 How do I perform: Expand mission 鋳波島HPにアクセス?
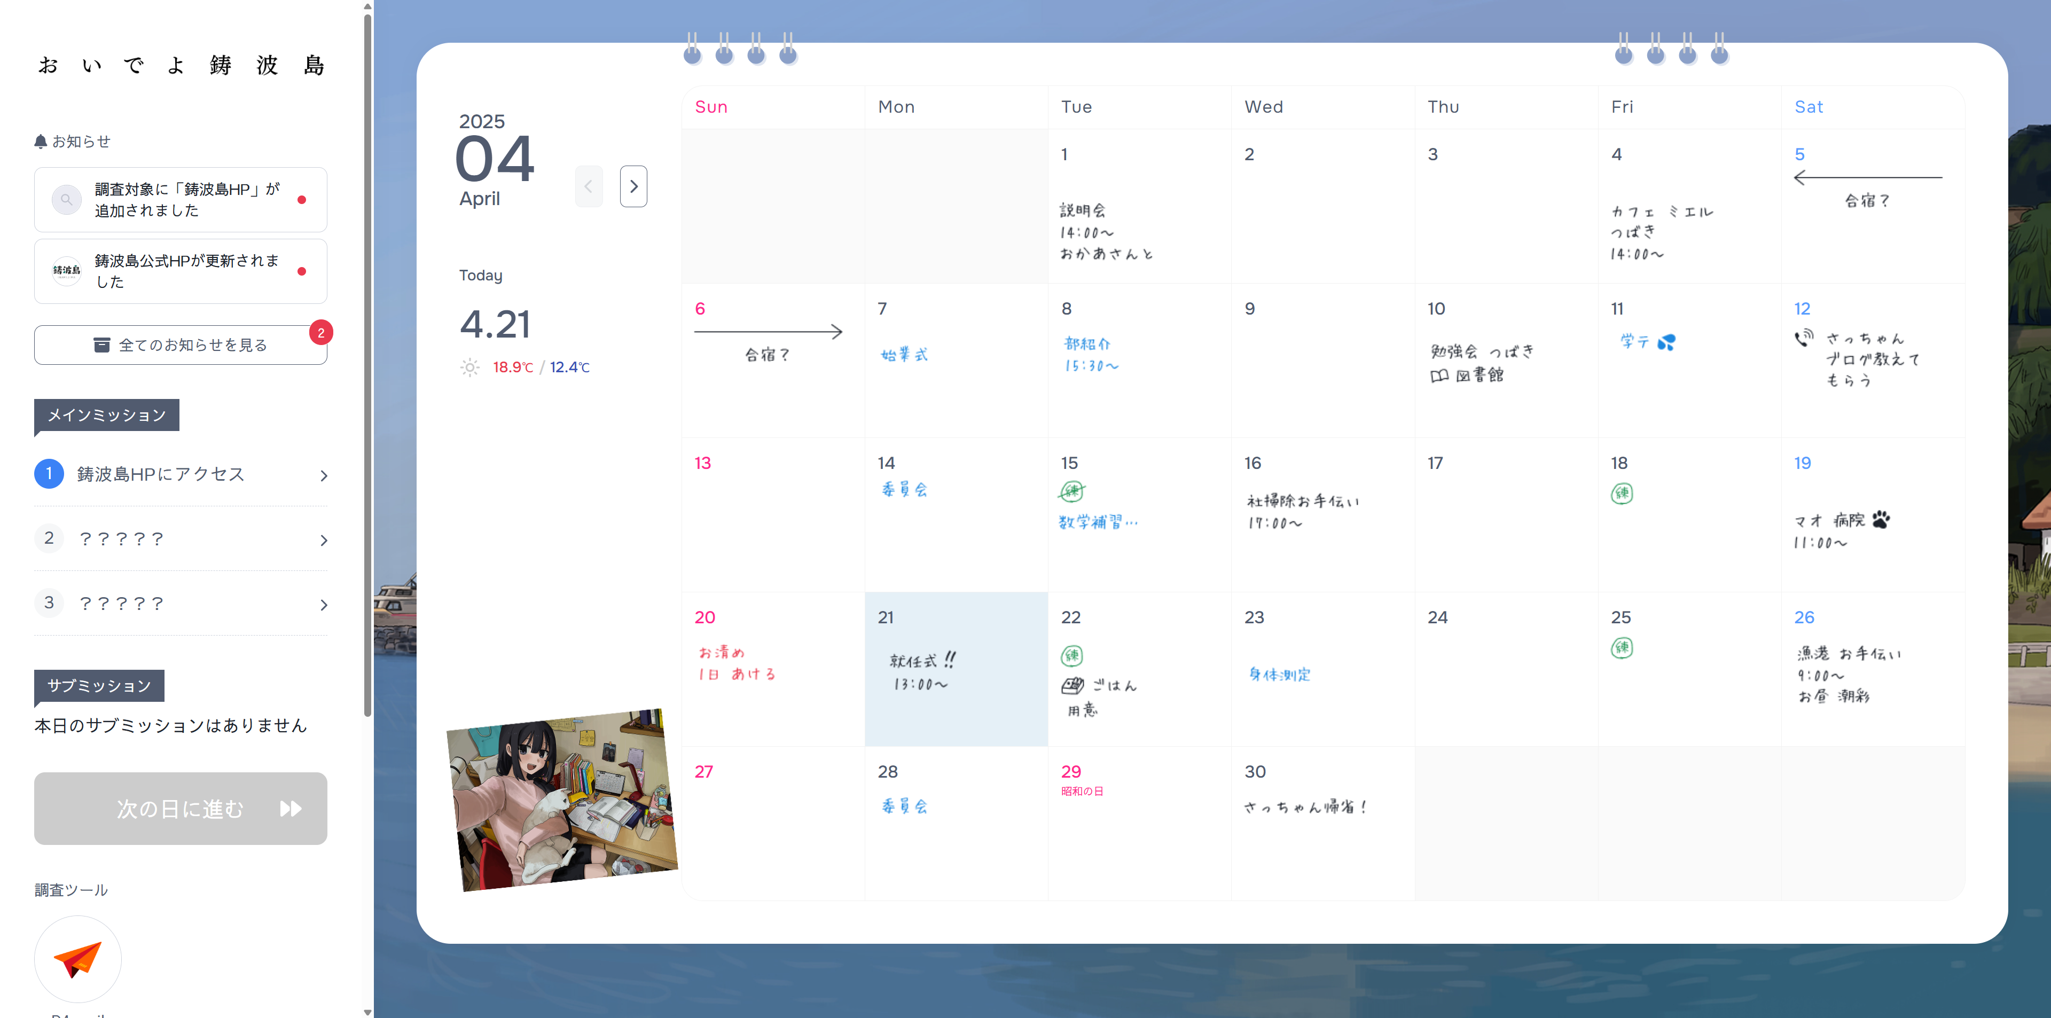coord(323,474)
